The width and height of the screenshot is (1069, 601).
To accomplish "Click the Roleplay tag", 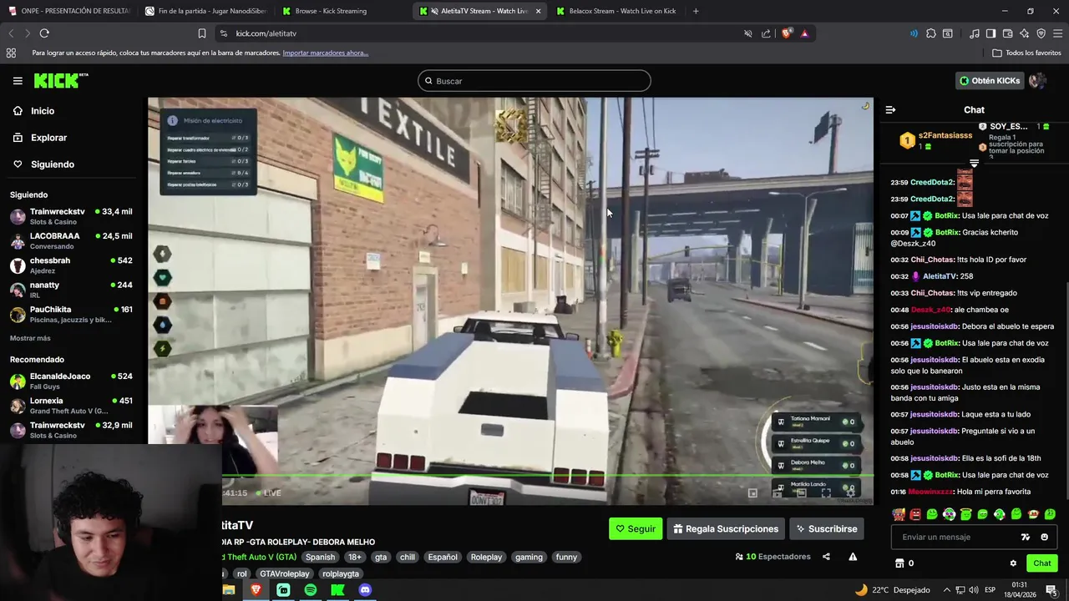I will 486,557.
